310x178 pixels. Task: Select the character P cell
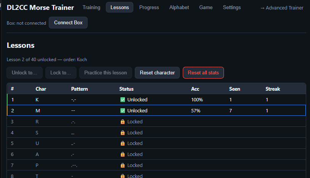tap(37, 165)
